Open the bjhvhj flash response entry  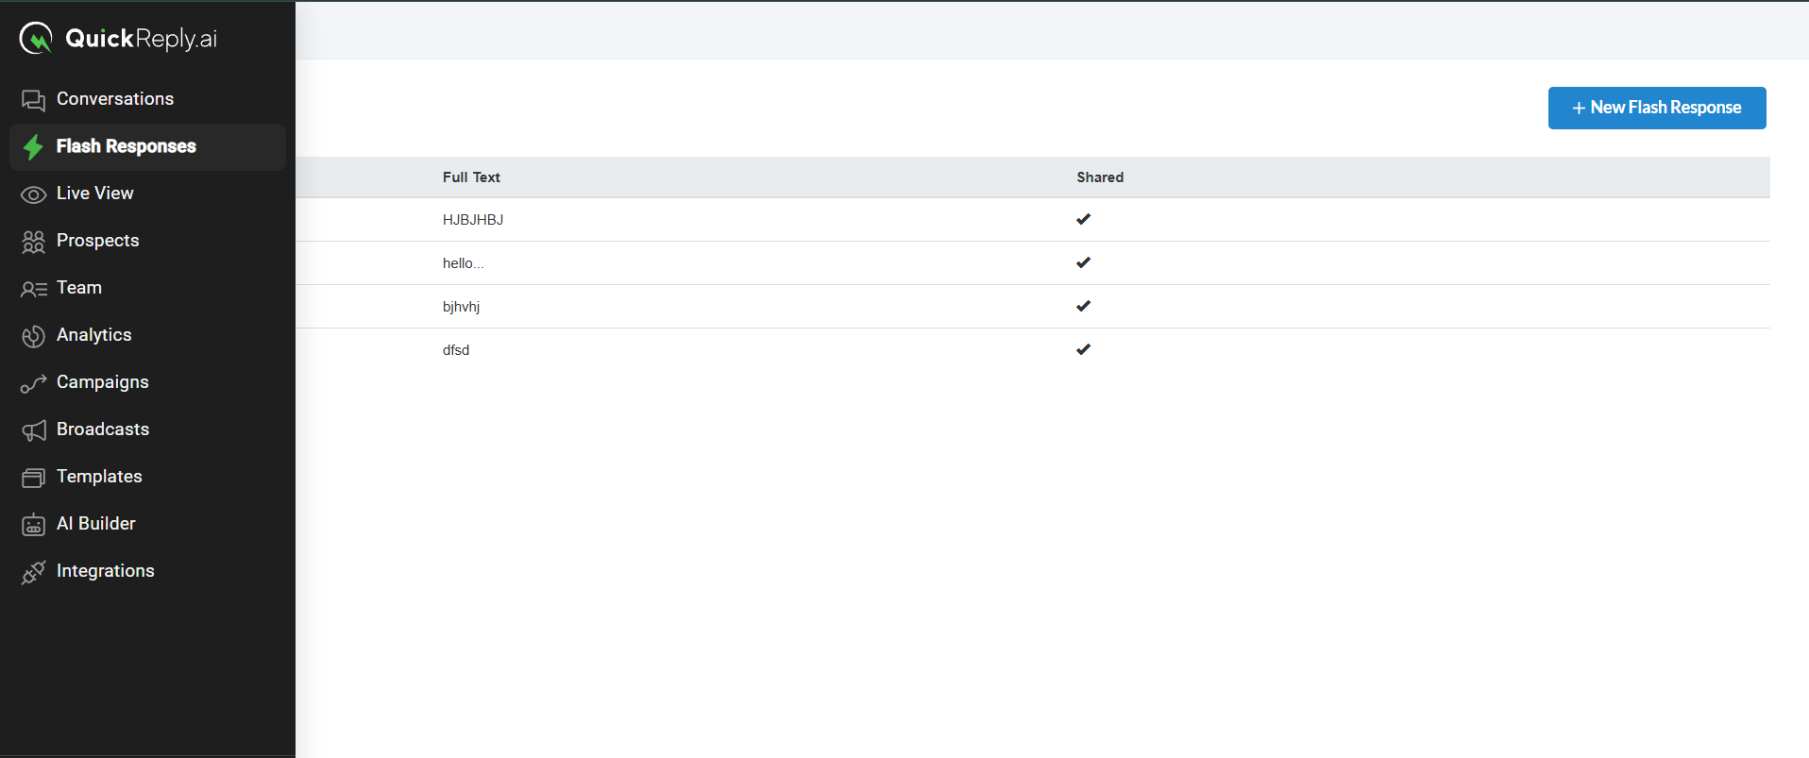pos(461,307)
